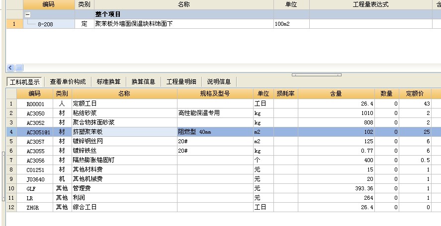441x226 pixels.
Task: Select the 其他材料费 row
Action: (224, 169)
